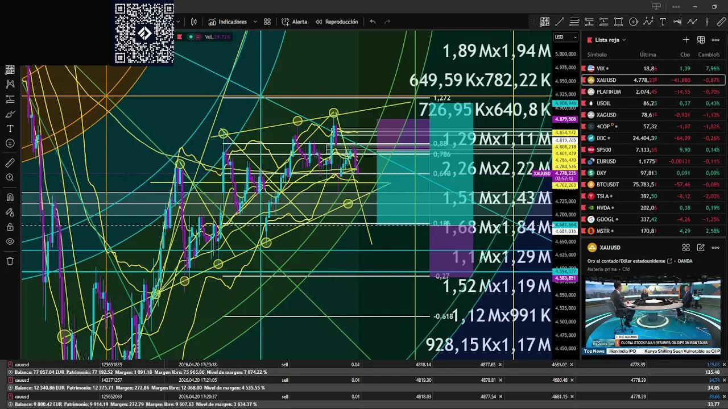The width and height of the screenshot is (728, 409).
Task: Expand balance row 9 880.42 EUR
Action: click(x=10, y=404)
